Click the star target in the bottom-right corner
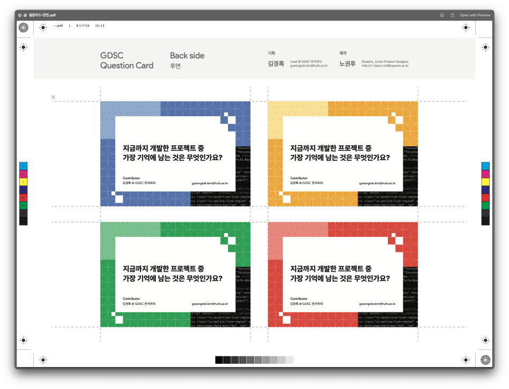 [x=485, y=359]
